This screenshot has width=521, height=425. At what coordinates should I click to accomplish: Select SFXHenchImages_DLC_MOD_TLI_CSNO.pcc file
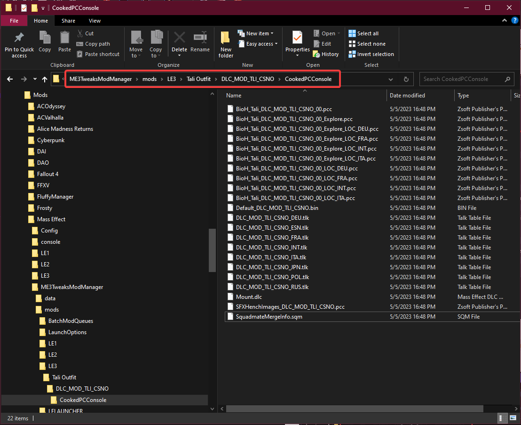click(x=290, y=306)
